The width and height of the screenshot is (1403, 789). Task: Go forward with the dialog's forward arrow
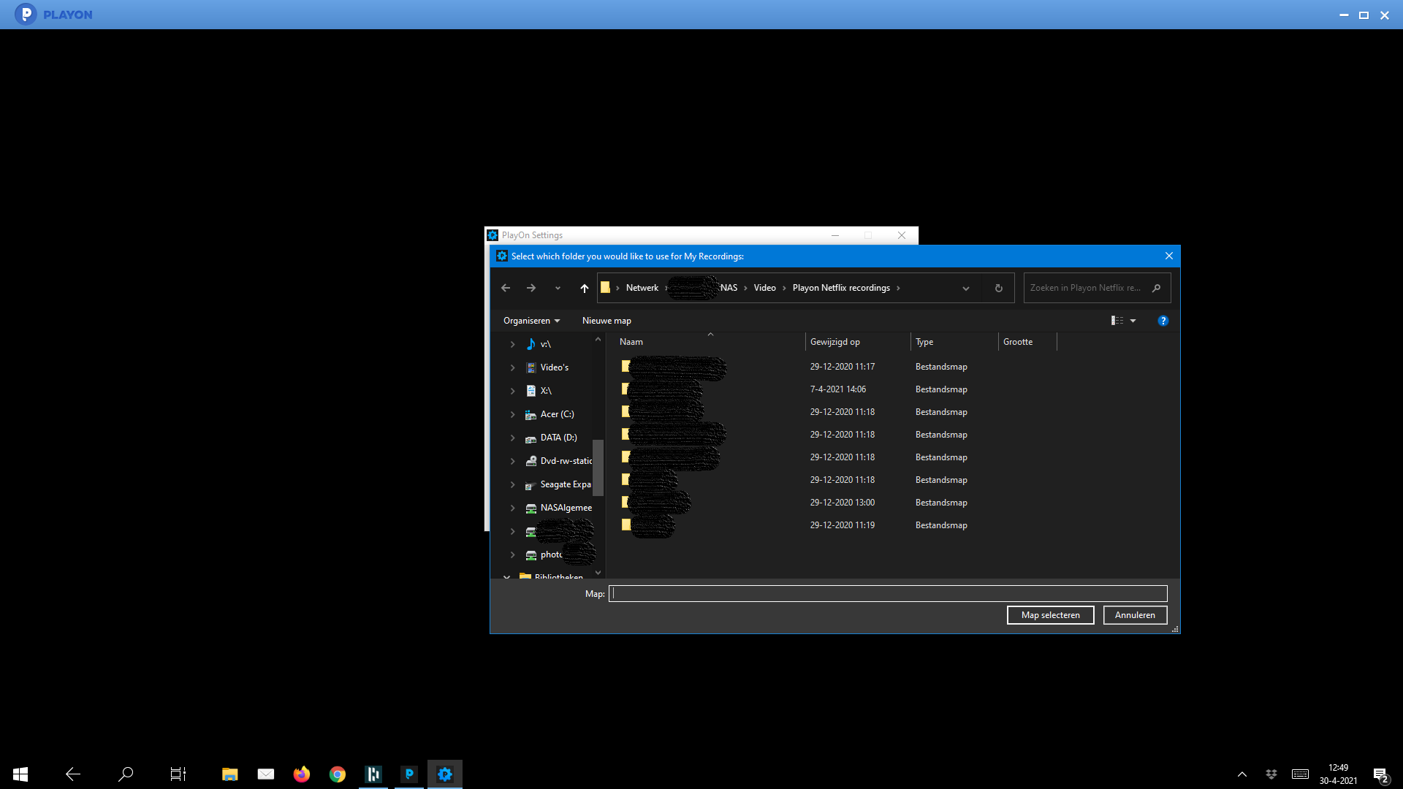tap(531, 289)
